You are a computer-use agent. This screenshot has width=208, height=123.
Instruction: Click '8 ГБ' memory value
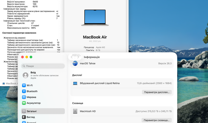98,50
